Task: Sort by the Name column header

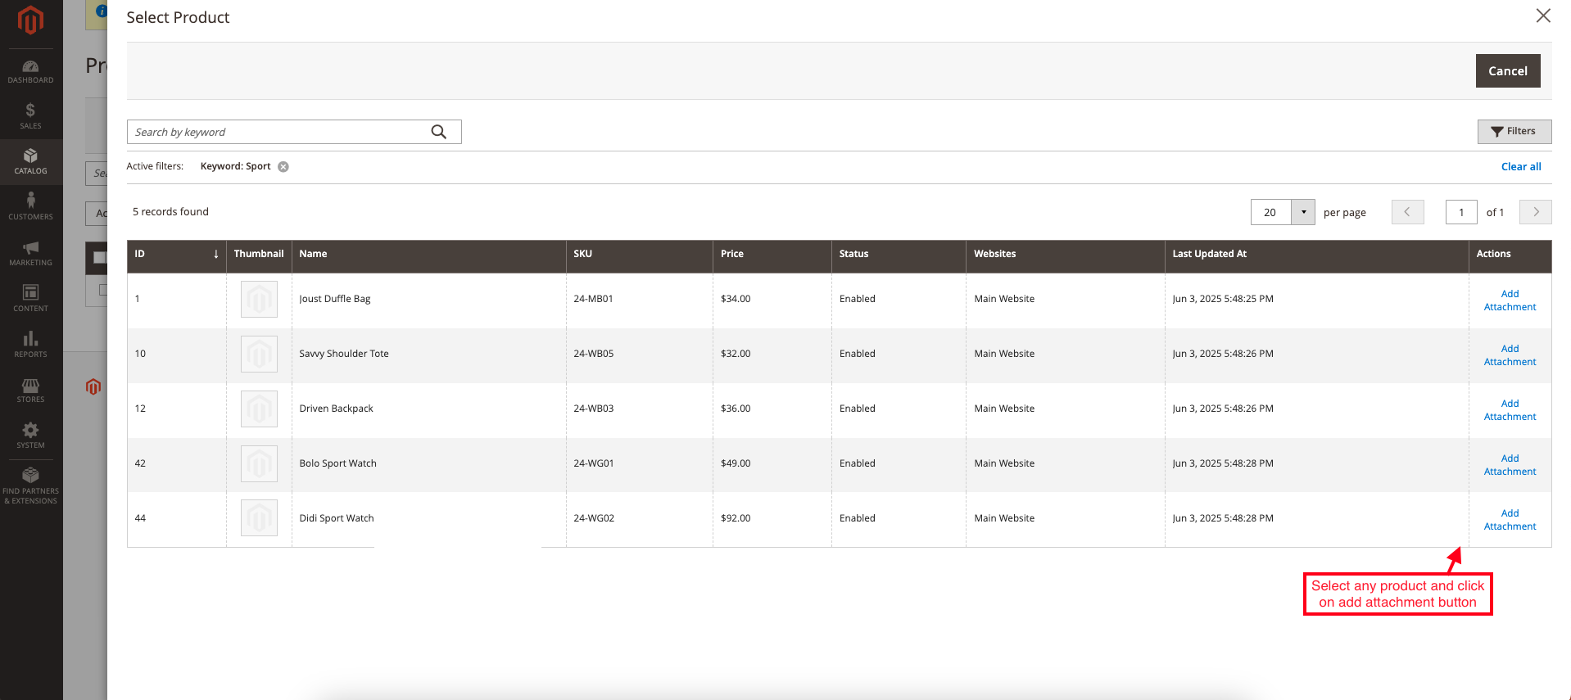Action: pos(428,255)
